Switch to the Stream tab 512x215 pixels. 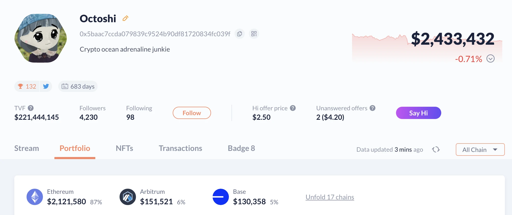tap(27, 148)
